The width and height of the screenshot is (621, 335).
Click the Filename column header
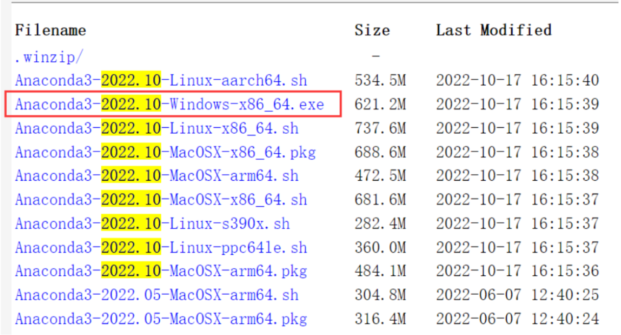pos(50,30)
